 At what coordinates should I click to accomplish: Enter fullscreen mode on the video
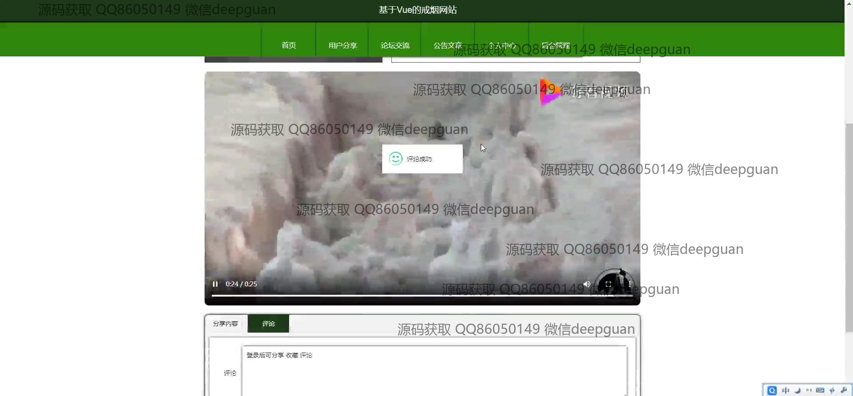point(608,284)
